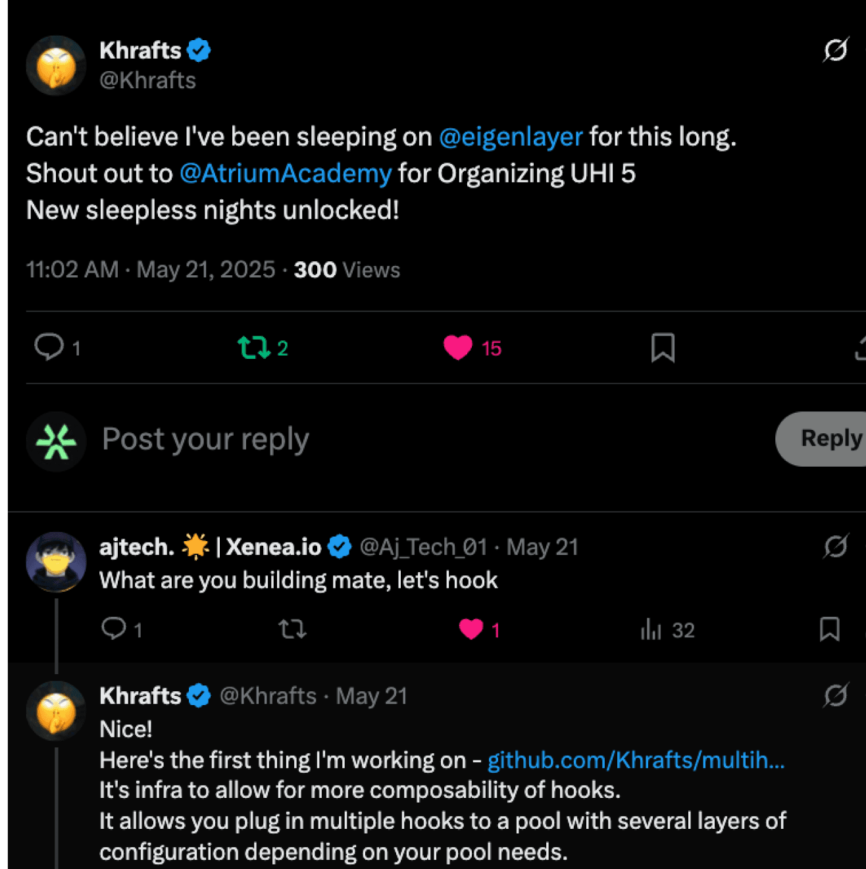Open the github.com/Khrafts/multih... link
The width and height of the screenshot is (866, 869).
636,760
